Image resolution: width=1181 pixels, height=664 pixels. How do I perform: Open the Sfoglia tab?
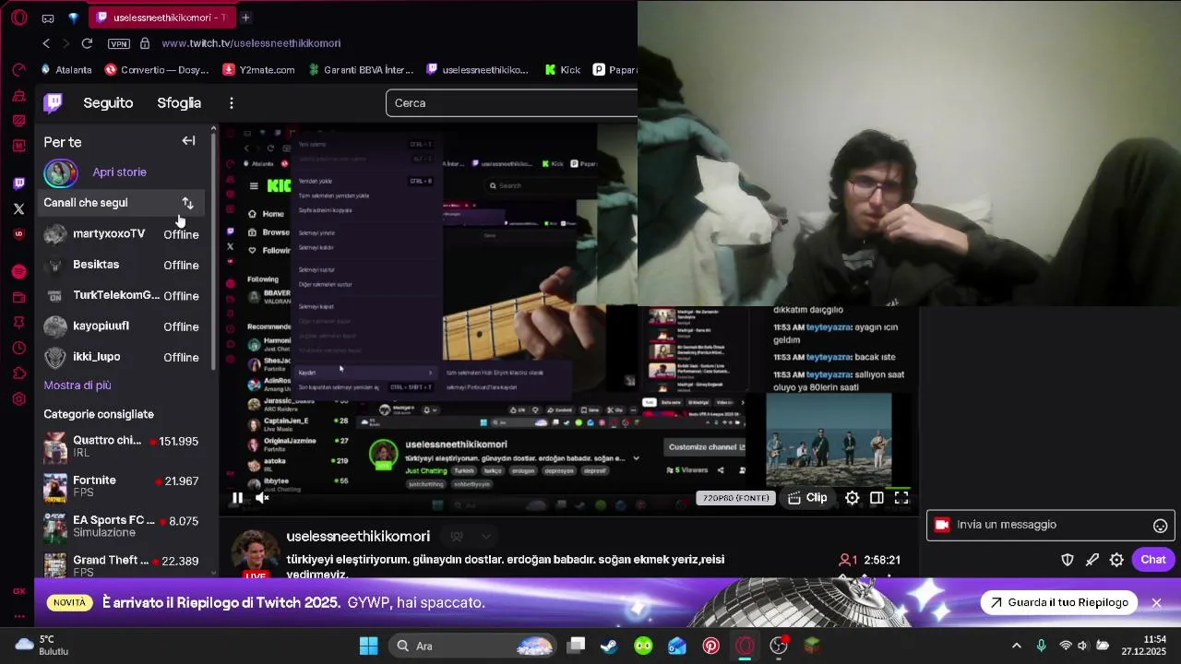[179, 103]
